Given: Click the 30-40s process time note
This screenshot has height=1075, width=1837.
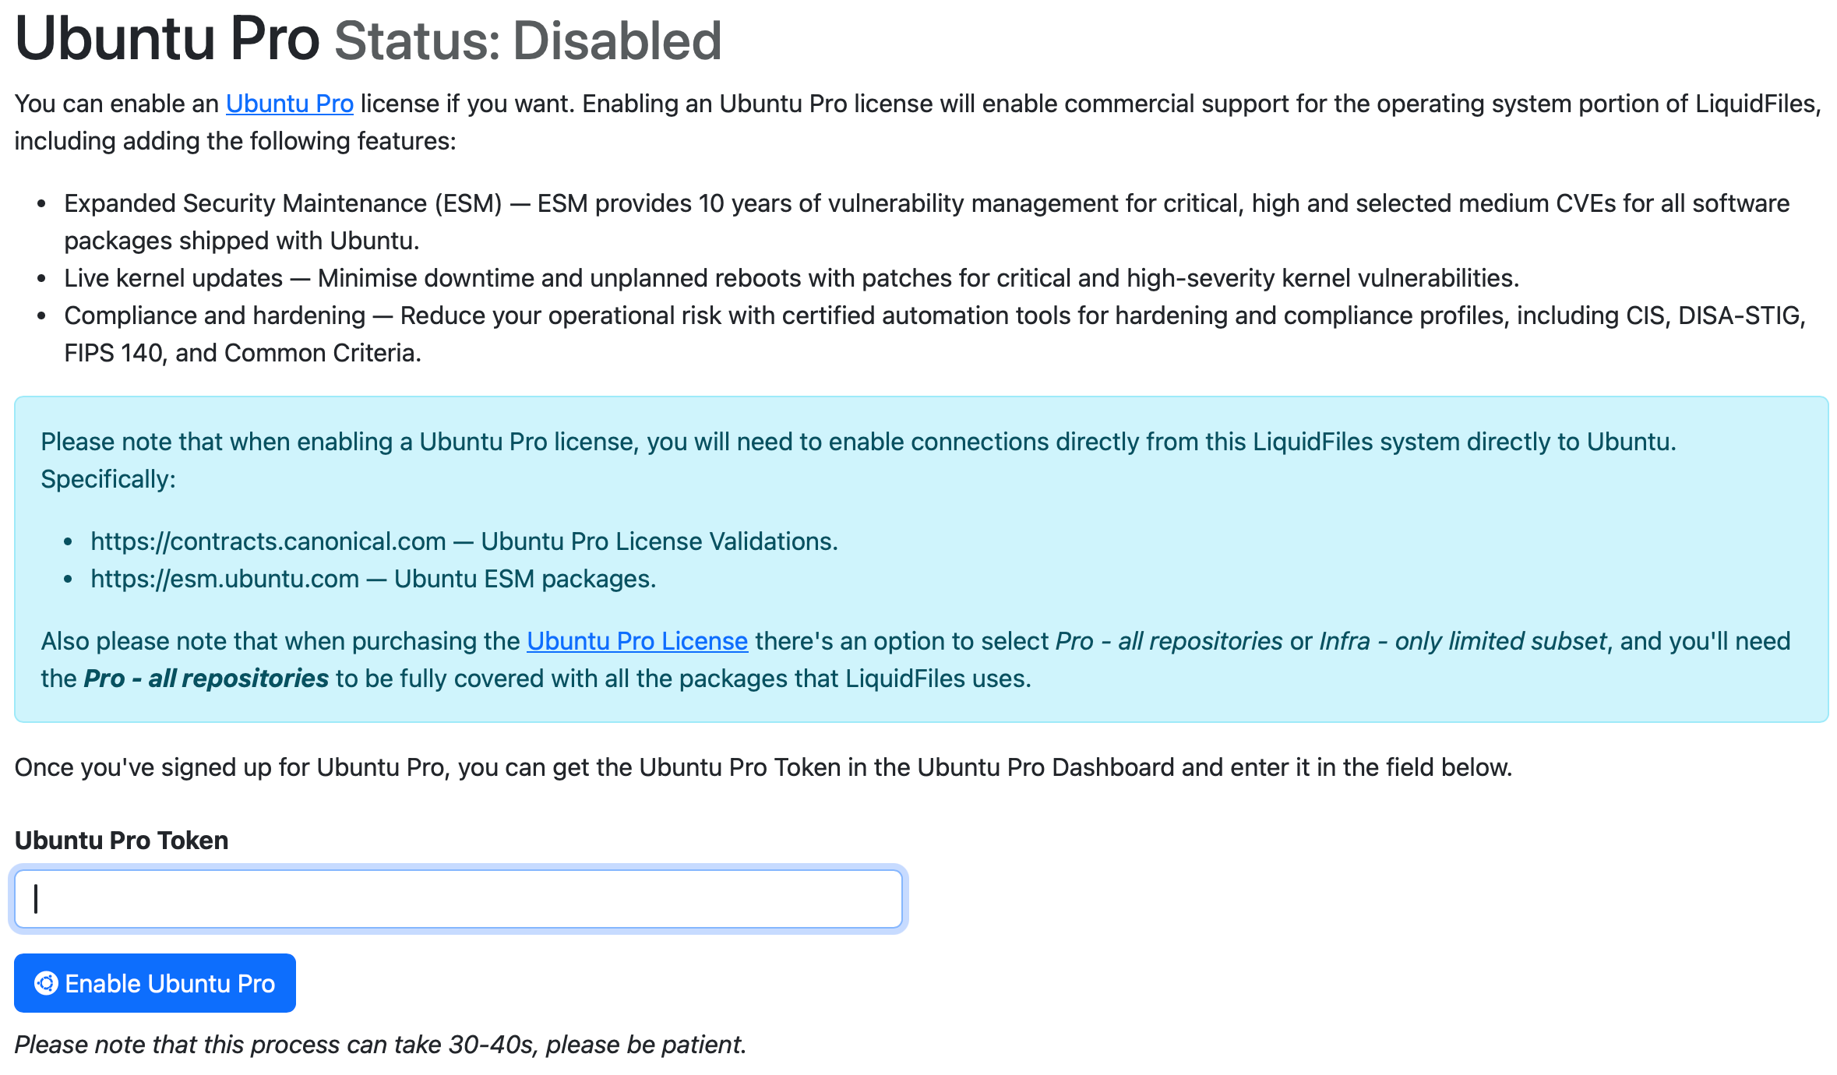Looking at the screenshot, I should (x=380, y=1045).
